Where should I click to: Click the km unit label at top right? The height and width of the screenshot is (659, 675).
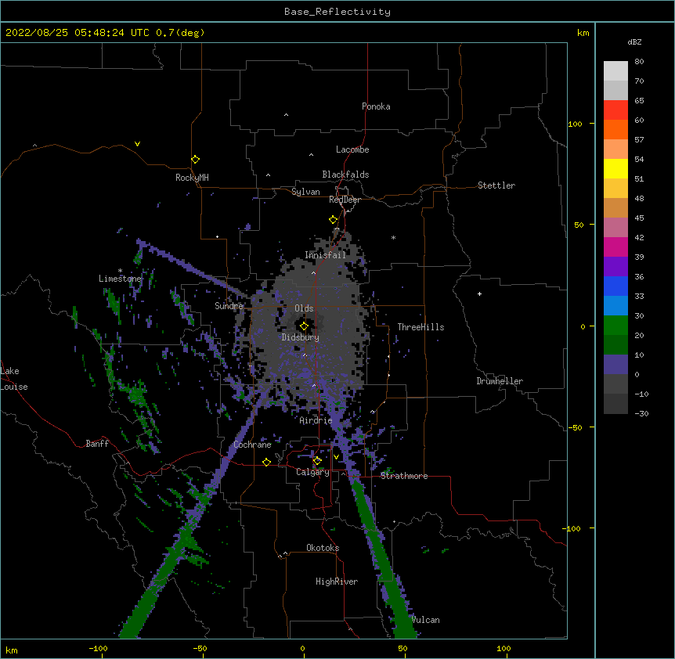click(583, 33)
